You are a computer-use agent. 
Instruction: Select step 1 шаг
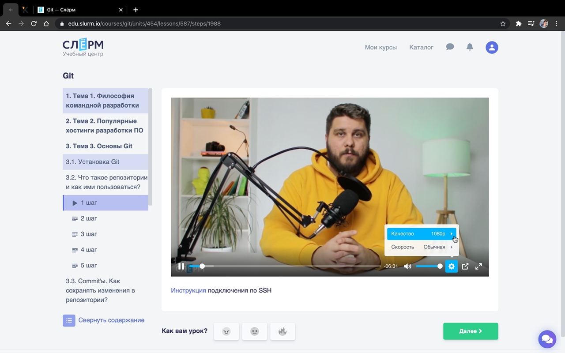click(x=105, y=203)
